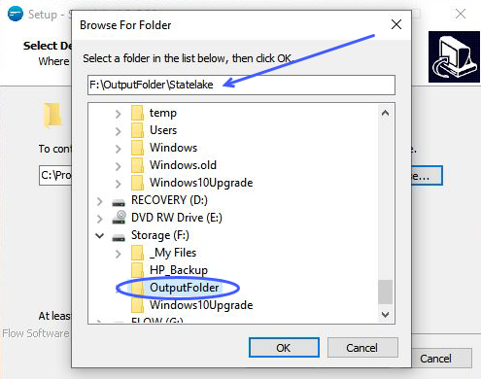Click the _My Files folder icon
481x379 pixels.
coord(137,253)
